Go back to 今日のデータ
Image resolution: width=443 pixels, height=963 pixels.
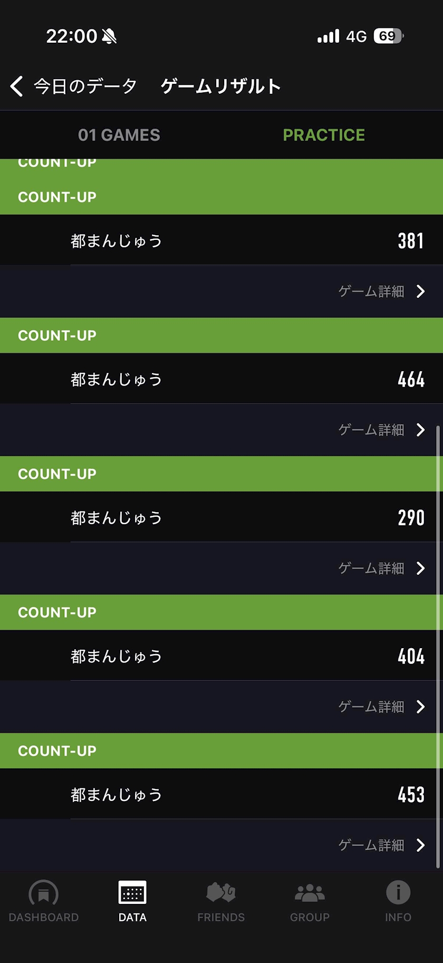click(x=85, y=86)
